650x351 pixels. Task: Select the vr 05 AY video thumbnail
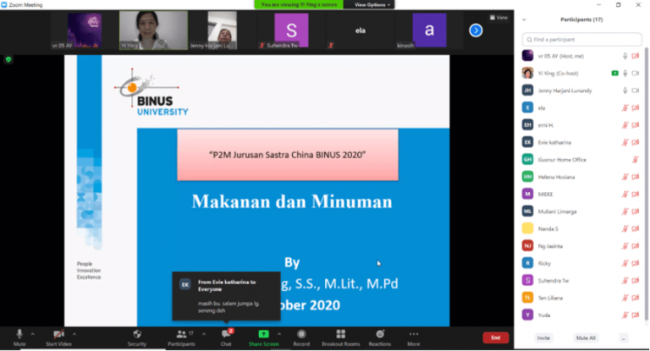pos(85,30)
